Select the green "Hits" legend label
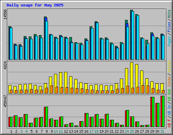Image resolution: width=173 pixels, height=135 pixels. [169, 14]
